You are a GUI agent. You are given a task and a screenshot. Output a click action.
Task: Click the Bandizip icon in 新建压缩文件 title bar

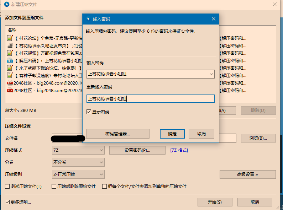(6, 5)
